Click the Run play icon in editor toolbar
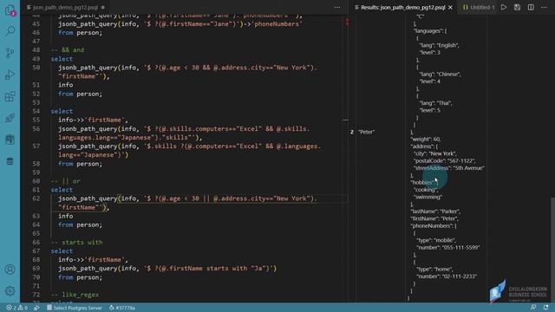 pyautogui.click(x=504, y=7)
